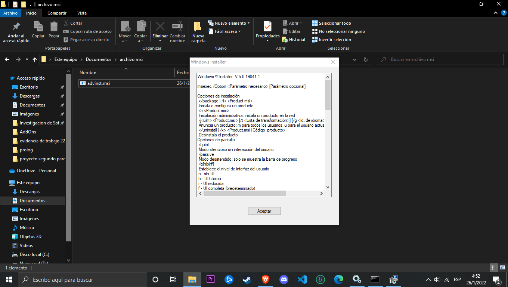Viewport: 508px width, 287px height.
Task: Launch Steam from the taskbar
Action: [x=247, y=279]
